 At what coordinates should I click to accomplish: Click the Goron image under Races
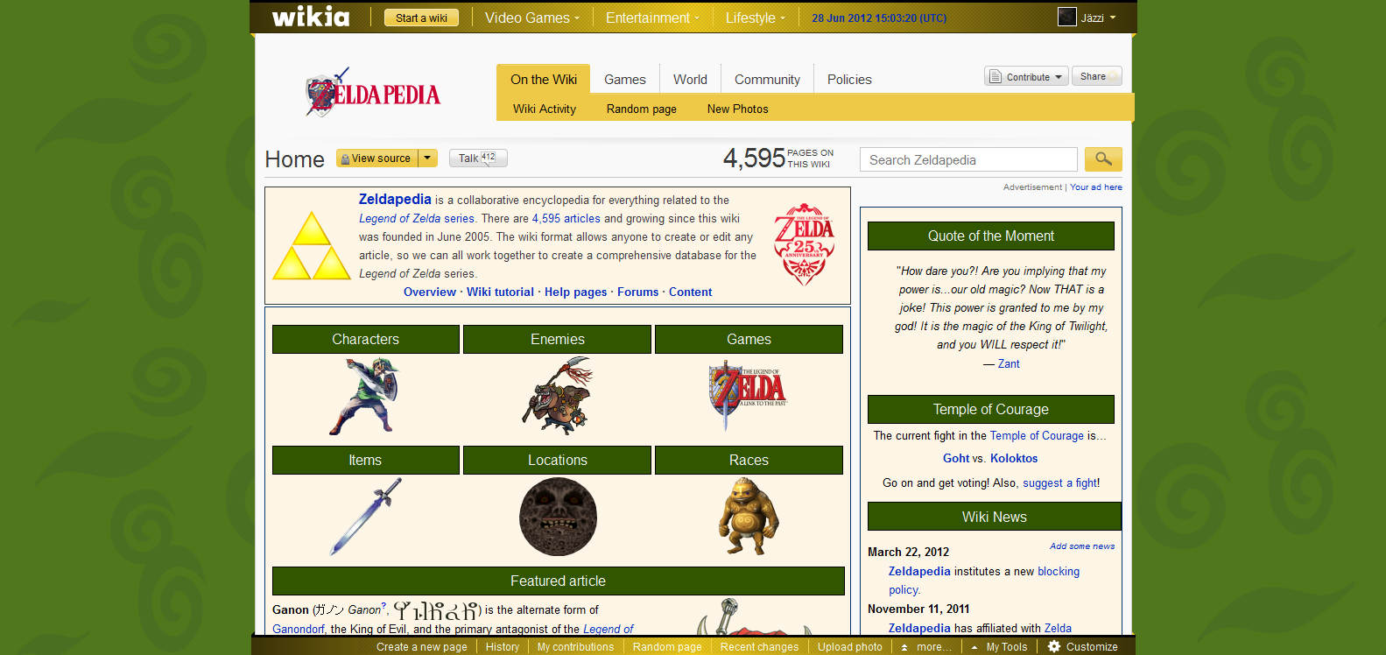click(748, 517)
